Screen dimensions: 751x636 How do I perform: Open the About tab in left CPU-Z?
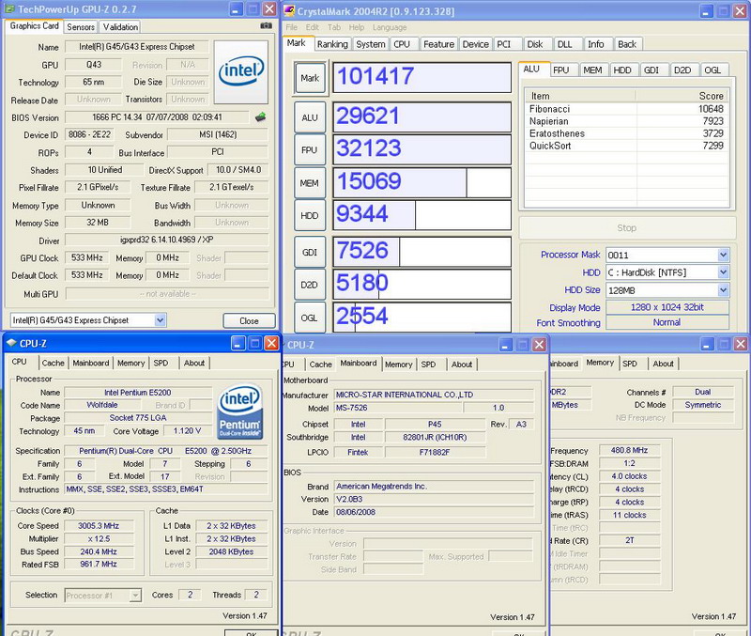tap(194, 363)
